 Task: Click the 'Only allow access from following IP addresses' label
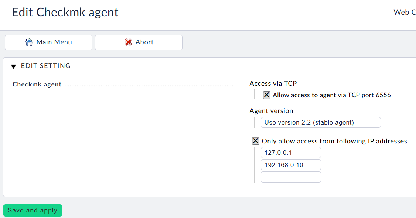tap(334, 141)
